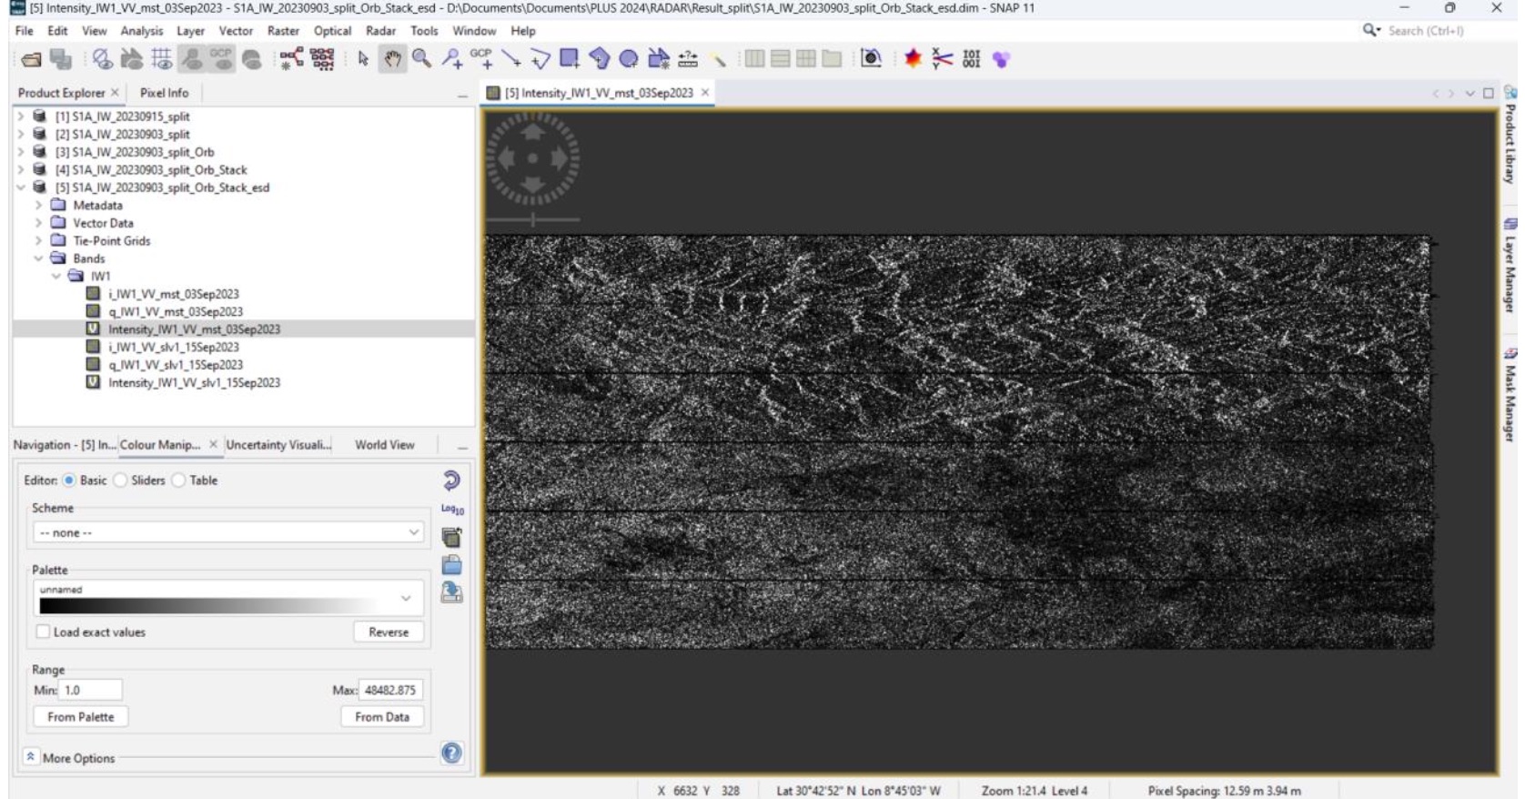Switch to the Pixel Info tab

click(165, 93)
